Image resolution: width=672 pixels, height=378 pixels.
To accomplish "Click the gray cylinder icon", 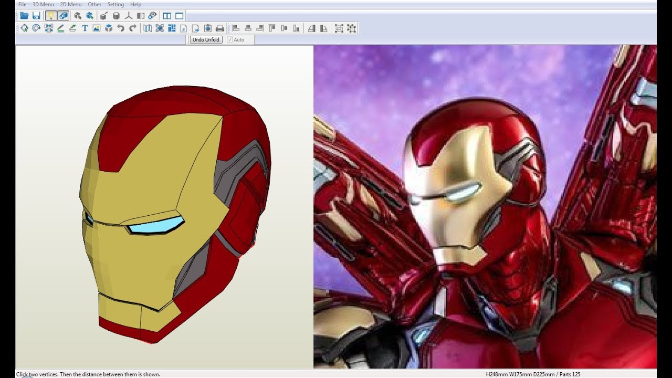I will tap(116, 16).
